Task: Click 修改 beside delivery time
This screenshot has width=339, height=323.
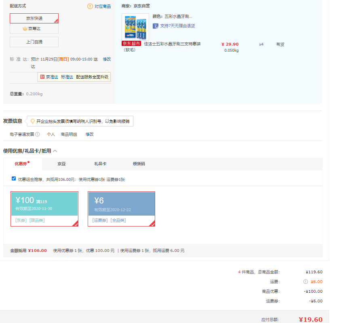Action: click(x=107, y=59)
